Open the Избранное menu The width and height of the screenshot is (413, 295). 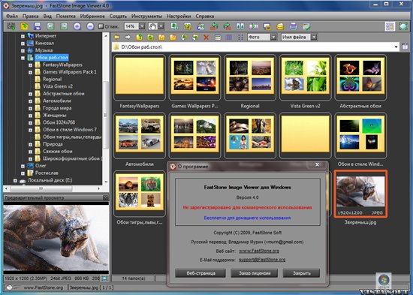pyautogui.click(x=92, y=16)
